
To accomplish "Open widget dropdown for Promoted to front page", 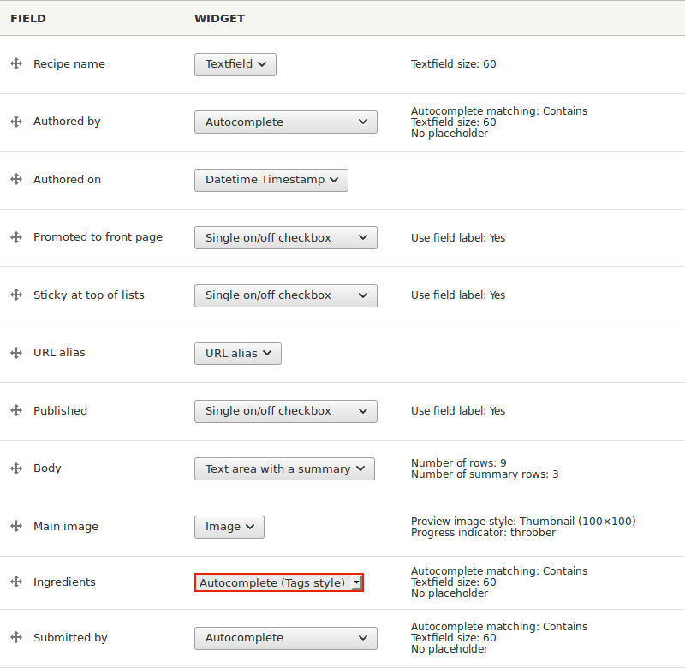I will 285,238.
